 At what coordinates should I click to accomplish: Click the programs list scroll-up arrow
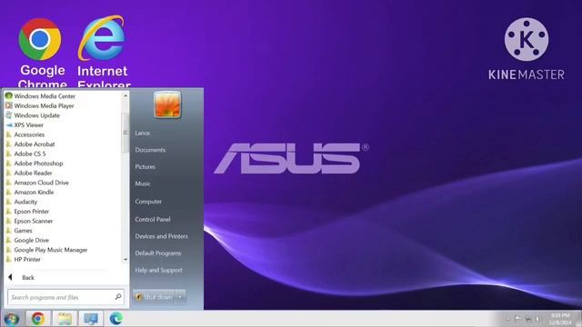pyautogui.click(x=125, y=95)
